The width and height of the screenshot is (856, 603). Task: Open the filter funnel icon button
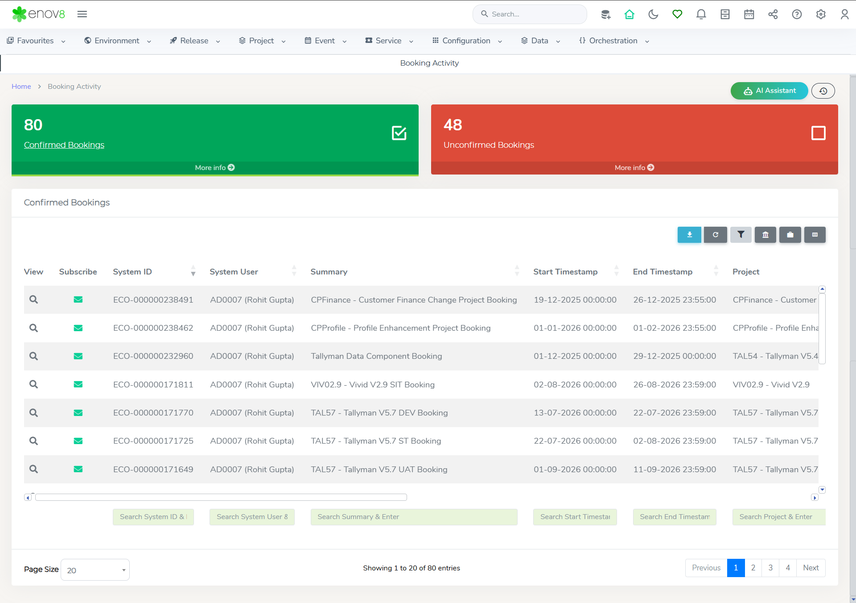741,235
